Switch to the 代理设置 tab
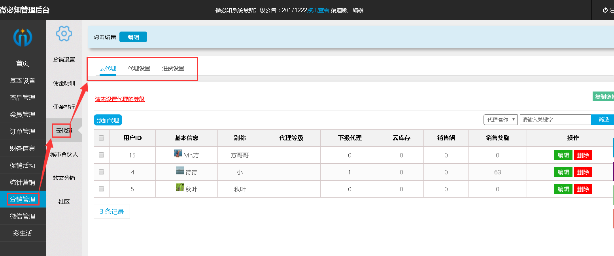Image resolution: width=614 pixels, height=256 pixels. click(139, 68)
